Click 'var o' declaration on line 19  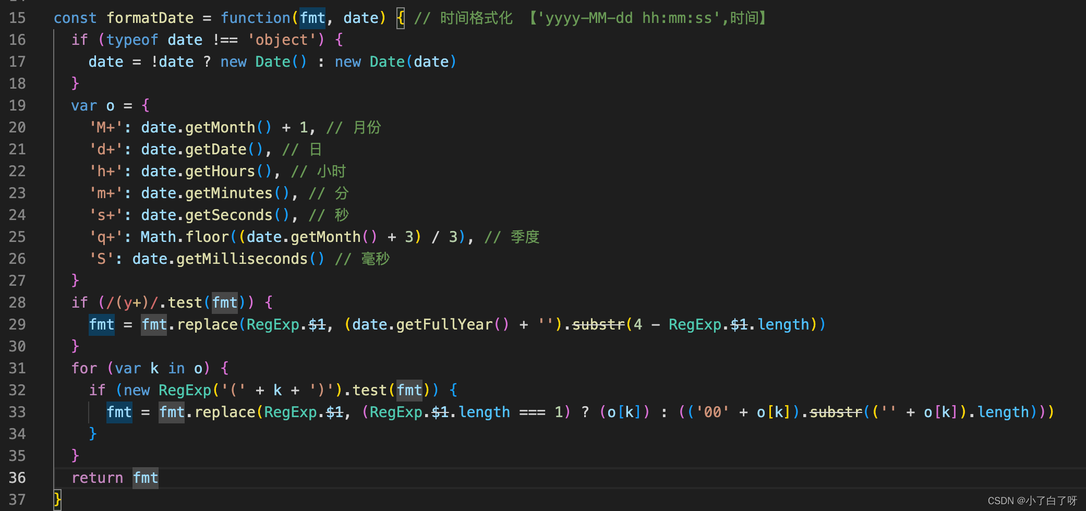pyautogui.click(x=93, y=105)
